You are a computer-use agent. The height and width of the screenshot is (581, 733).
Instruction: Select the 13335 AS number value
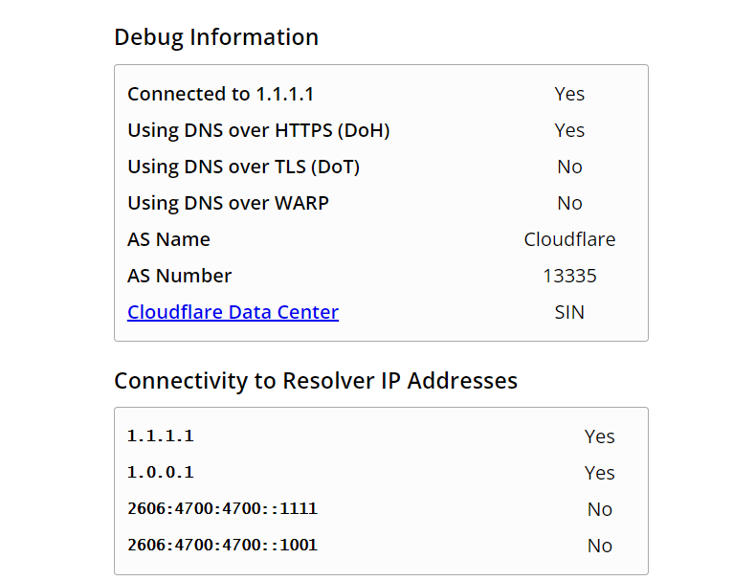[x=569, y=276]
